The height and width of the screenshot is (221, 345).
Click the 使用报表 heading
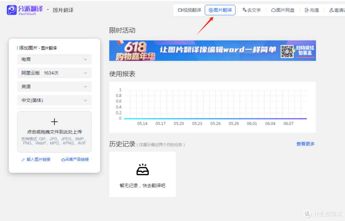click(x=122, y=74)
